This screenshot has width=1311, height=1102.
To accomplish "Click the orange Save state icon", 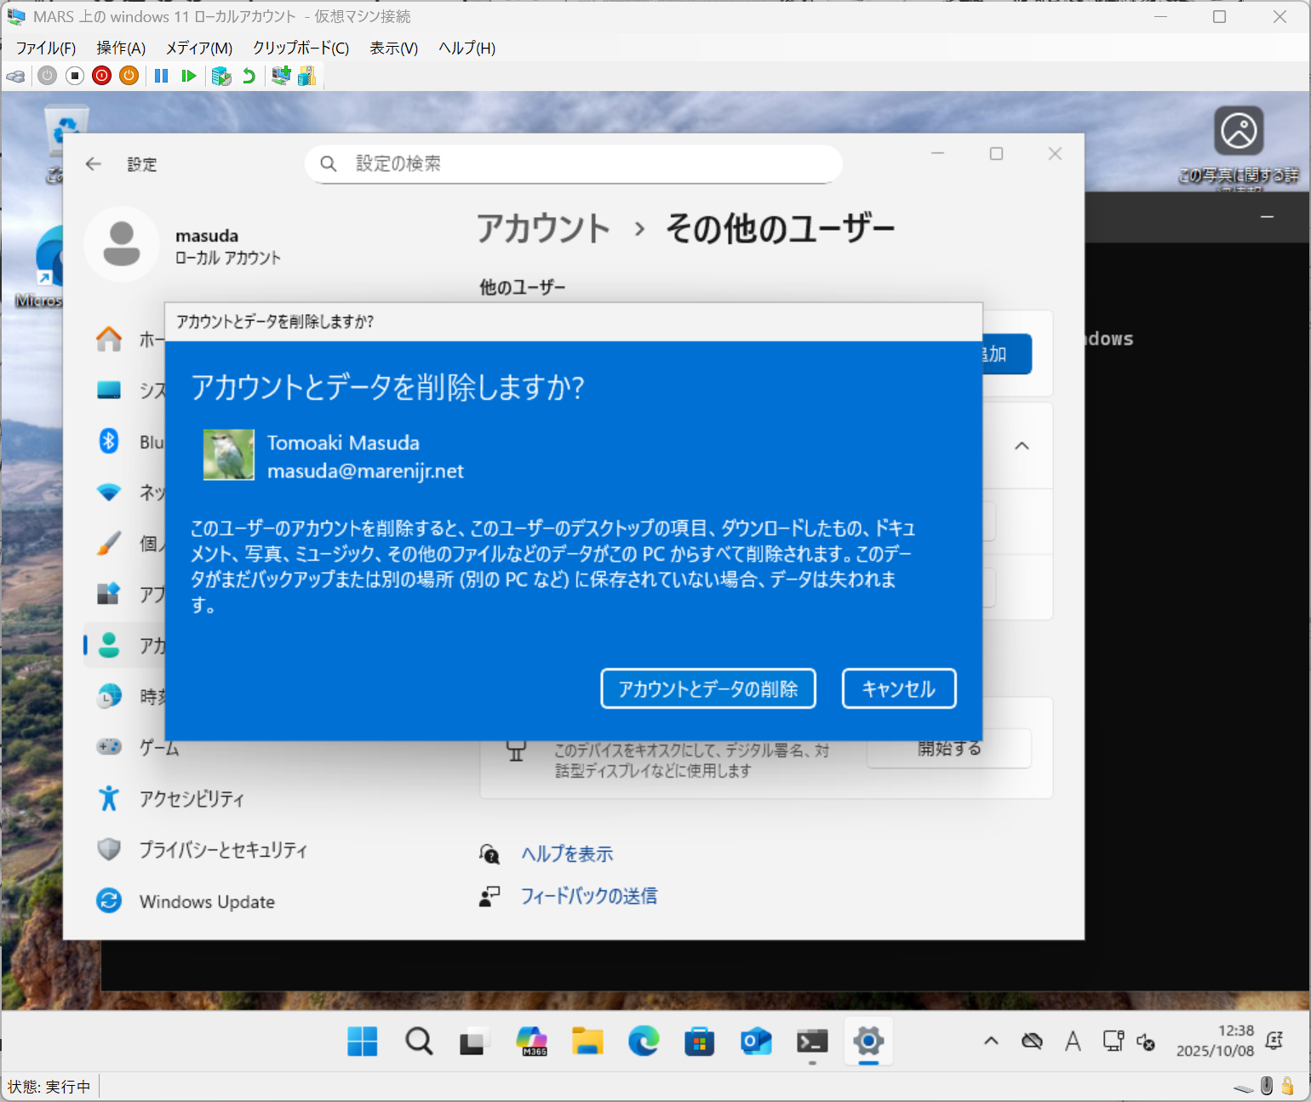I will pyautogui.click(x=129, y=76).
